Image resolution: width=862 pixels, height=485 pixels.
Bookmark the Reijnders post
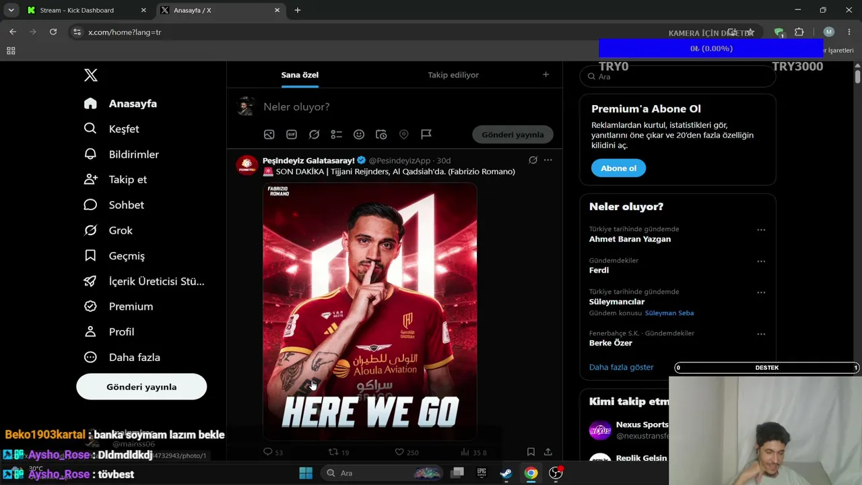[x=531, y=452]
